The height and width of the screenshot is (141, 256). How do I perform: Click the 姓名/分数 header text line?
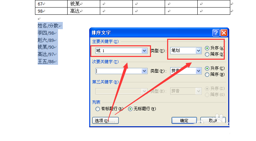coord(49,26)
